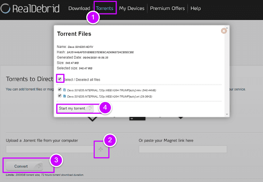
Task: Toggle Select / Deselect all files checkbox
Action: pos(60,79)
